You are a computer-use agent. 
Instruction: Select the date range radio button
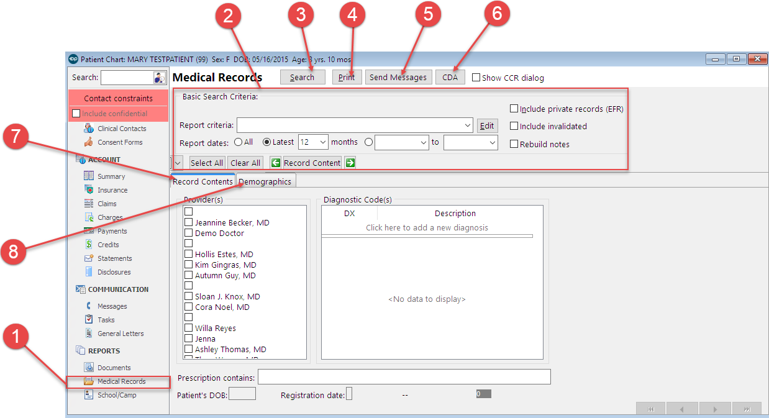tap(369, 142)
